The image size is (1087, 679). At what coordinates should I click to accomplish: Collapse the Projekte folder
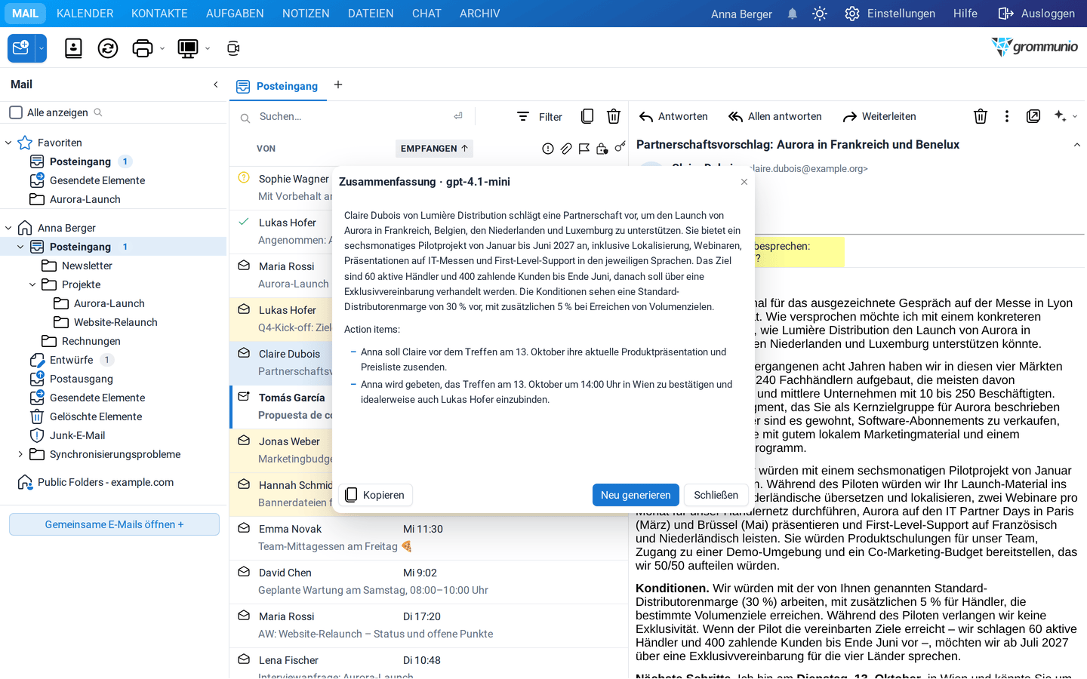[x=32, y=284]
